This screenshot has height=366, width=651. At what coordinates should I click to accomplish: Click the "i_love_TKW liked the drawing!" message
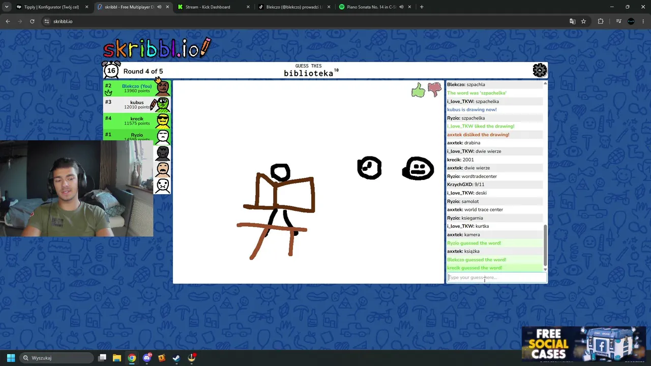coord(481,126)
